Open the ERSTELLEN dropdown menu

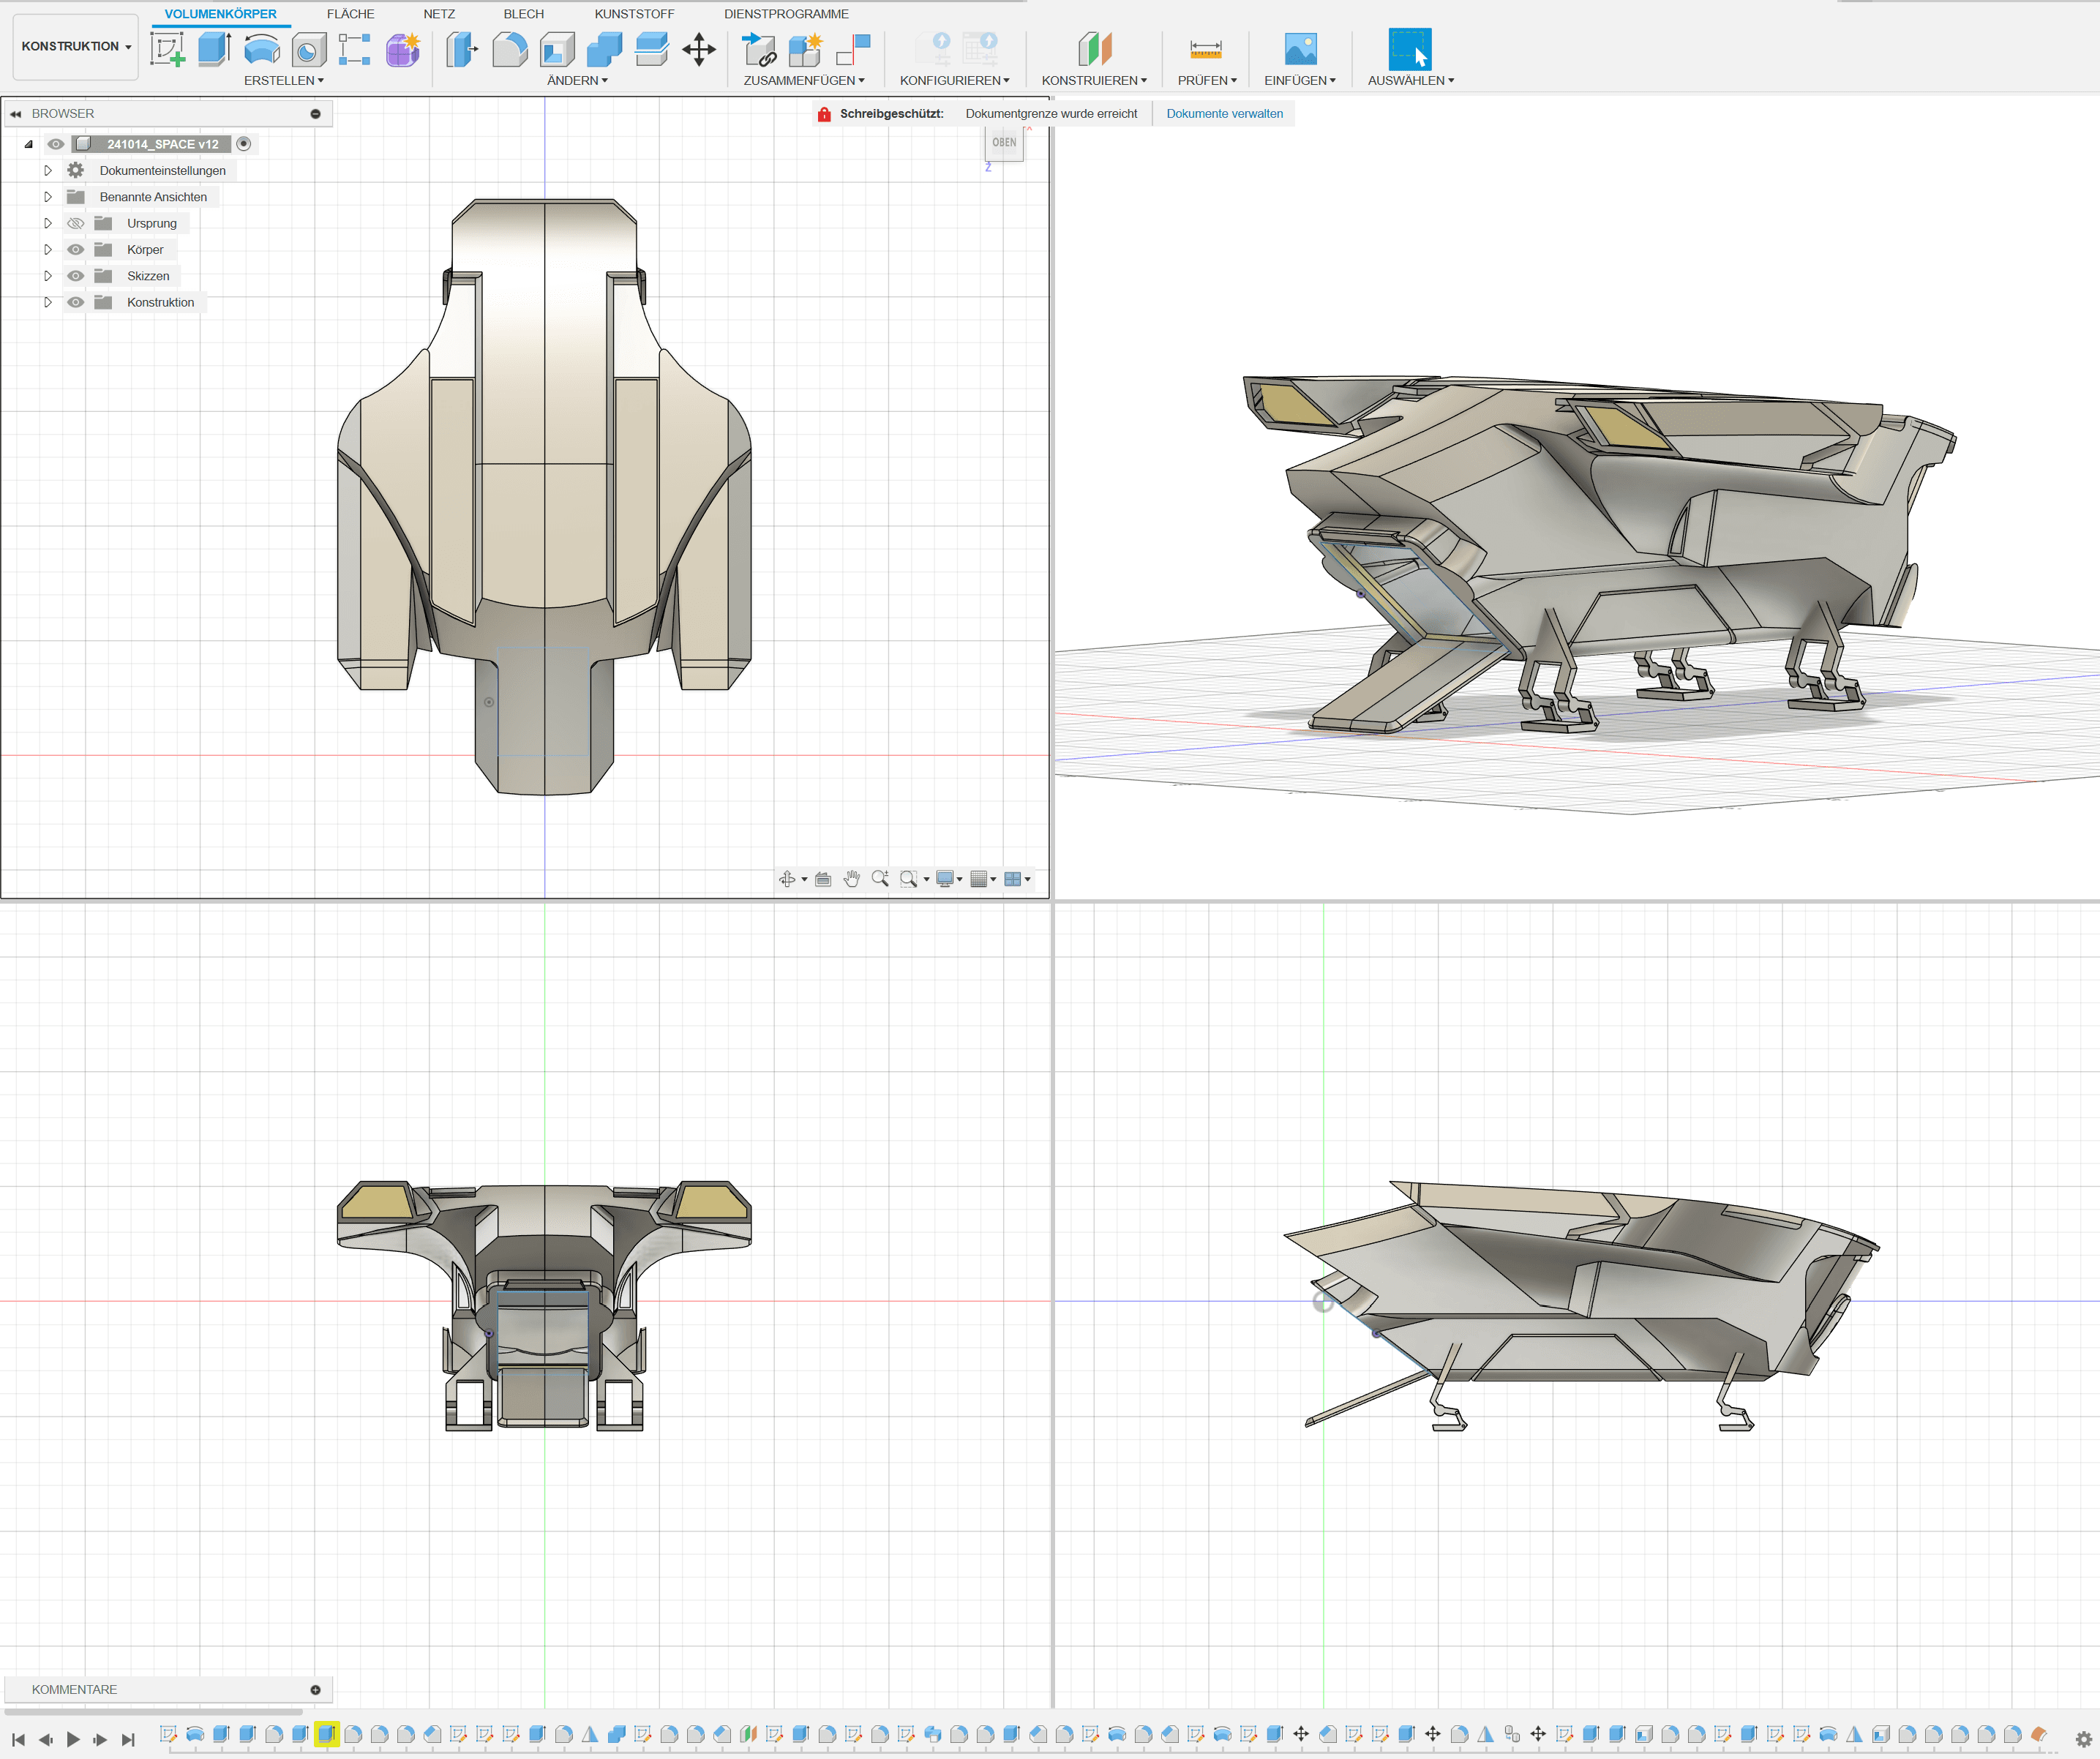click(x=283, y=80)
